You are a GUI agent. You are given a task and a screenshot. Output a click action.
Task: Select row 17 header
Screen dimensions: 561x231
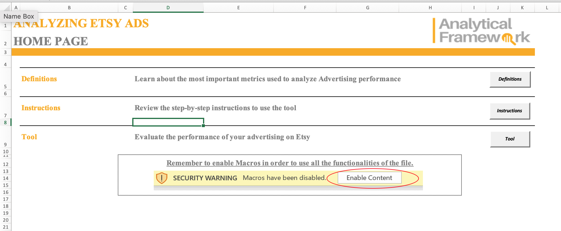click(x=6, y=199)
